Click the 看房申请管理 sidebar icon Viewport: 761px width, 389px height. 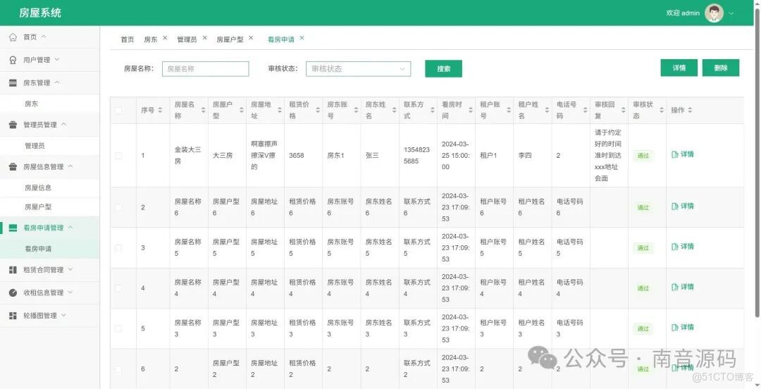coord(13,228)
